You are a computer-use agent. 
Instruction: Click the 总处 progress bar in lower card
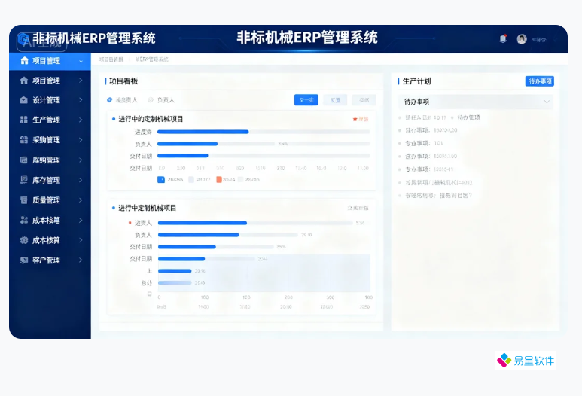pyautogui.click(x=175, y=283)
